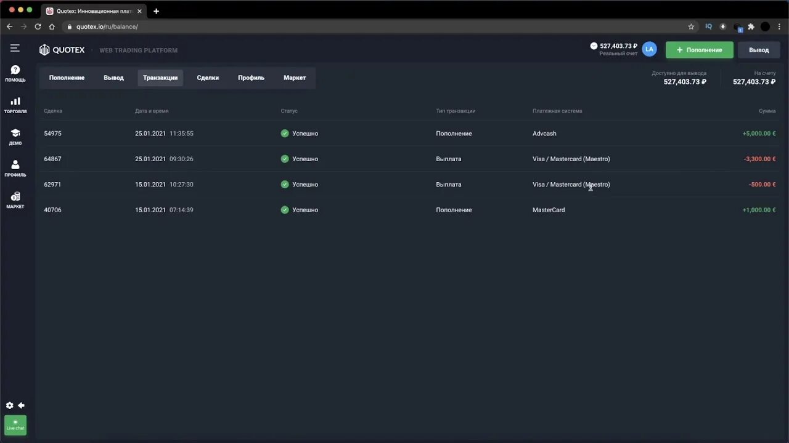Screen dimensions: 789x443
Task: Click transaction ID 64867
Action: tap(52, 159)
